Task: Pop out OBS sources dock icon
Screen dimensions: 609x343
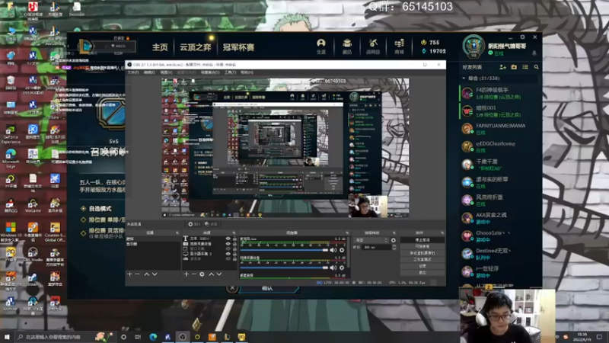Action: [x=234, y=232]
